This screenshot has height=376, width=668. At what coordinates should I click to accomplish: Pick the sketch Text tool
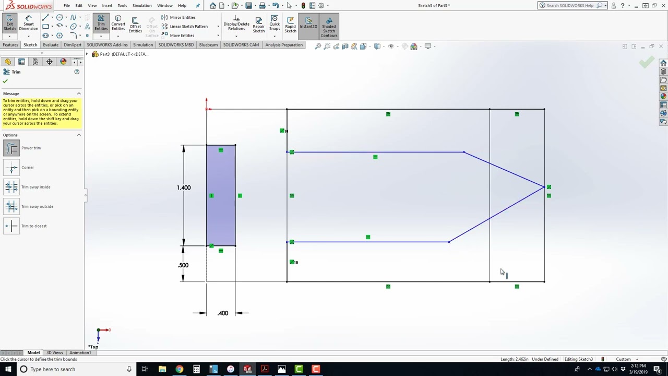point(87,27)
